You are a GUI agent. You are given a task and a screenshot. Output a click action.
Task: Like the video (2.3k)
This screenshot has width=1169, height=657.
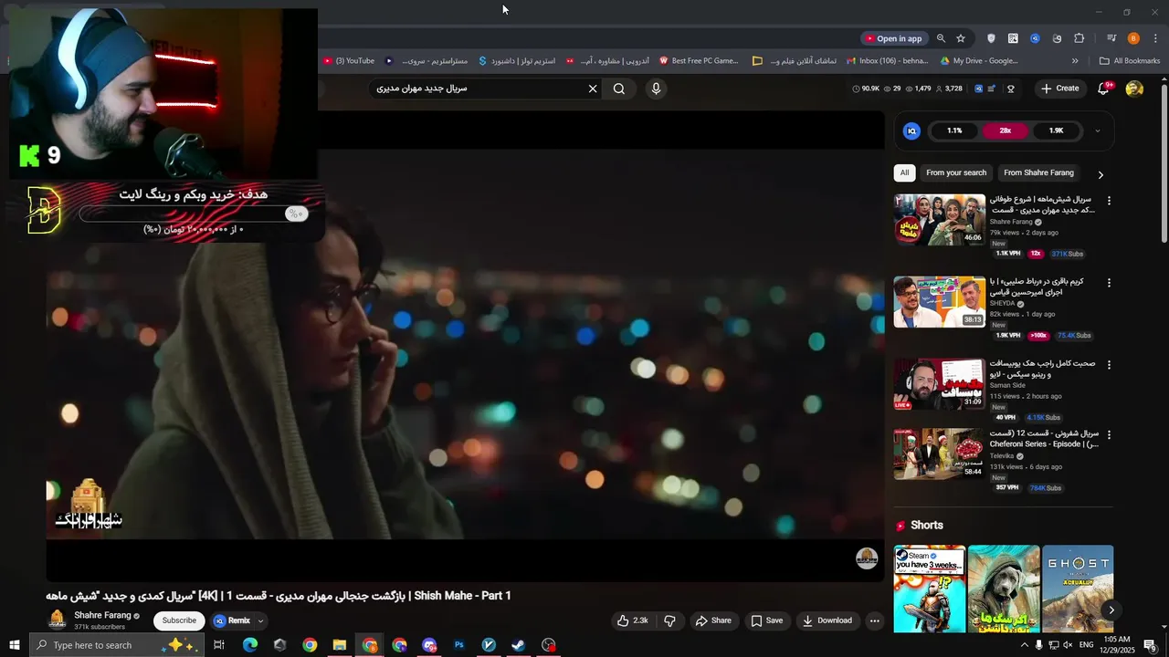point(632,620)
